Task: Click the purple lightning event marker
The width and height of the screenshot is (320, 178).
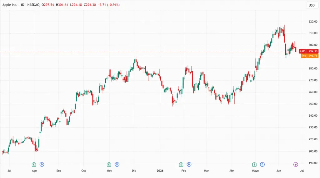Action: [296, 164]
